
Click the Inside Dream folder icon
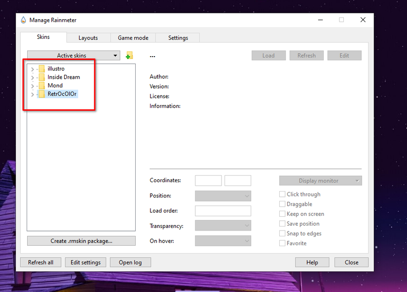tap(42, 77)
